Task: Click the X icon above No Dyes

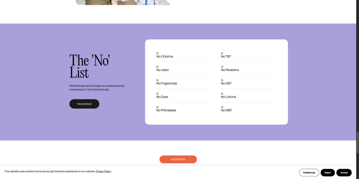Action: [x=158, y=94]
